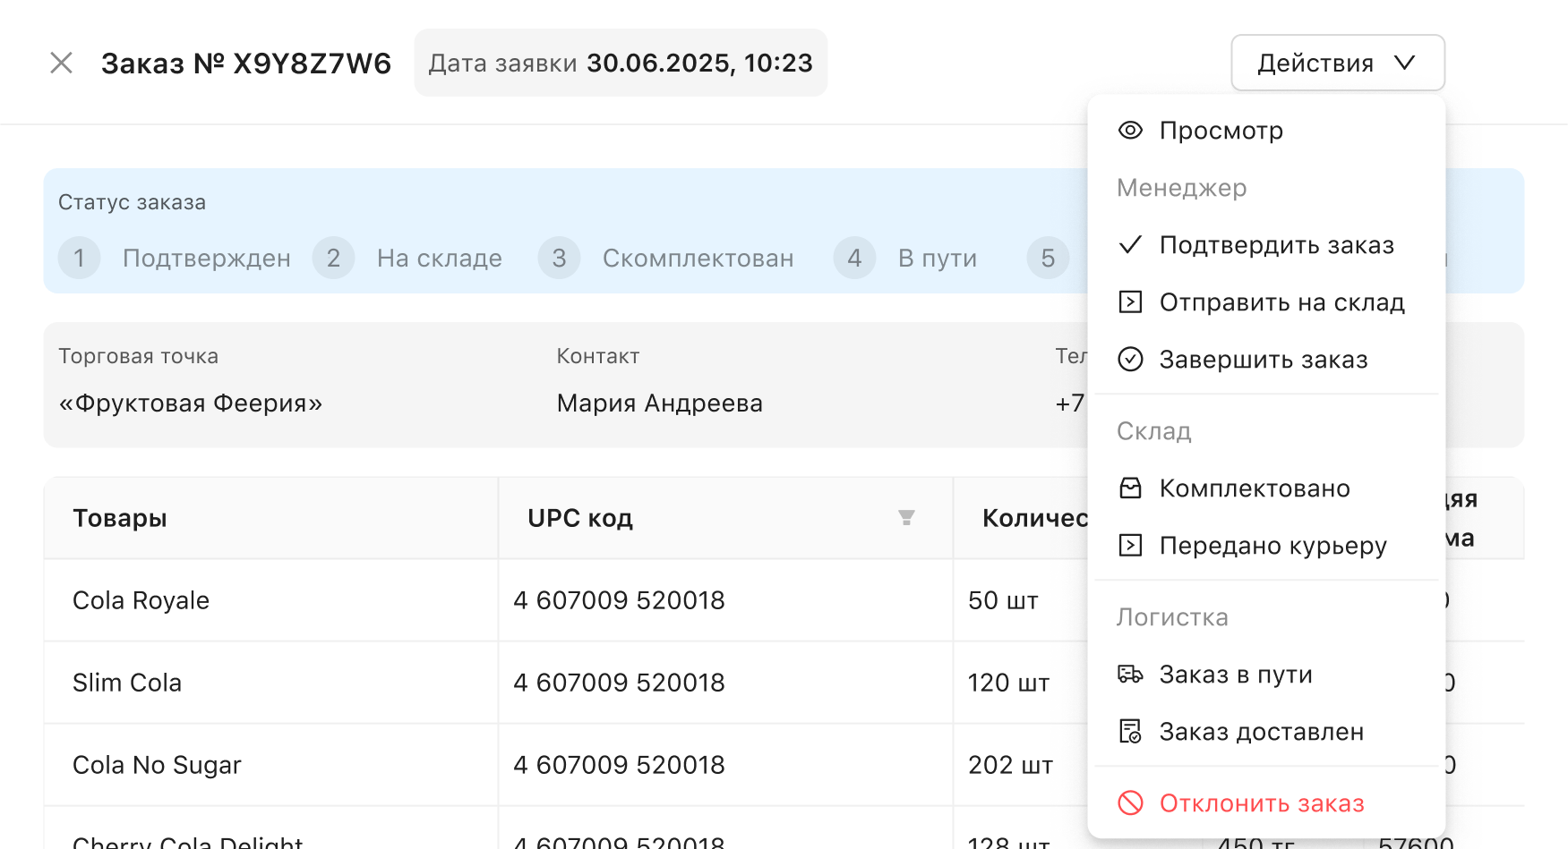
Task: Click step 3 Скомплектован status
Action: [666, 259]
